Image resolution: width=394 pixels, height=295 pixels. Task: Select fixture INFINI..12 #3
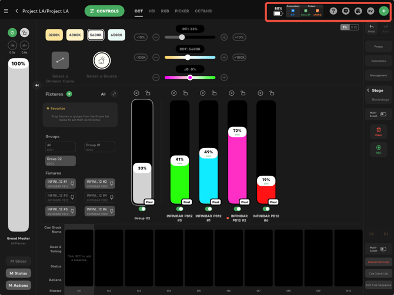(x=61, y=197)
